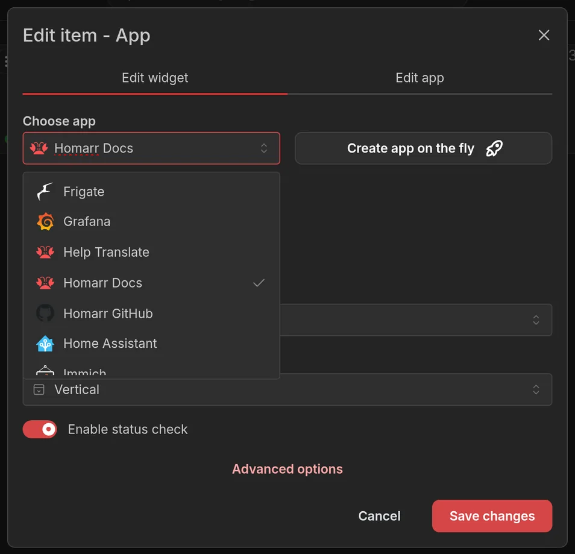Select Frigate from the app list

(x=151, y=192)
